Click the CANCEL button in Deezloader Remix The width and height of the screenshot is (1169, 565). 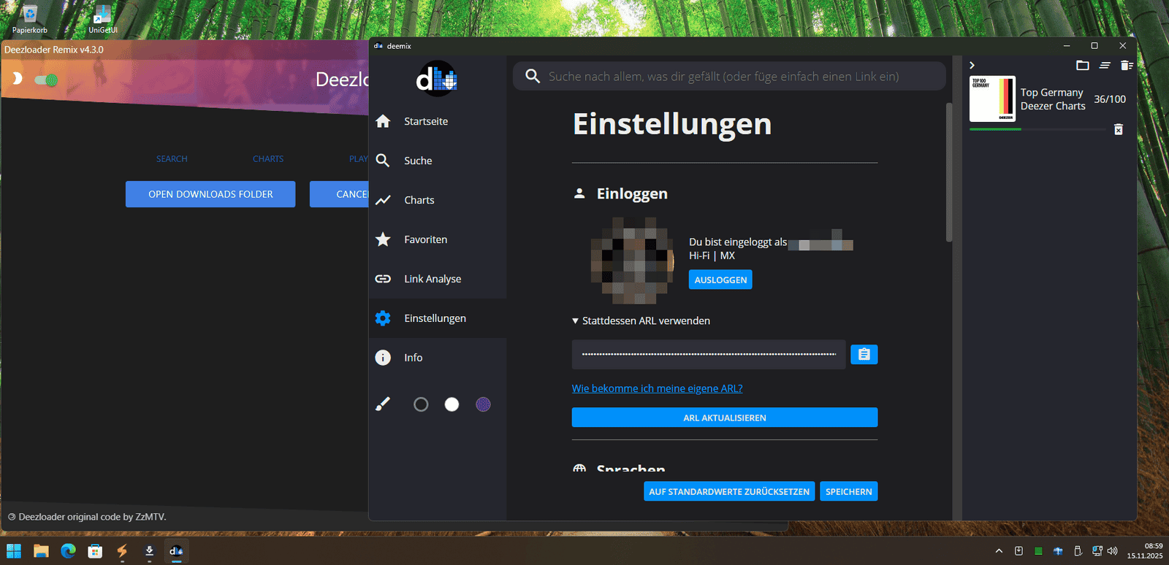click(x=340, y=194)
